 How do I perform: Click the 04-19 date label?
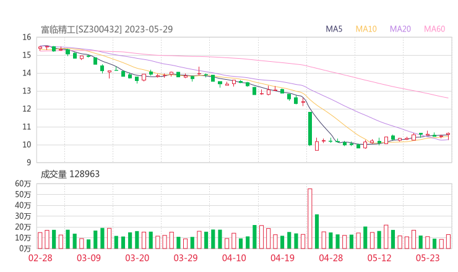[282, 258]
